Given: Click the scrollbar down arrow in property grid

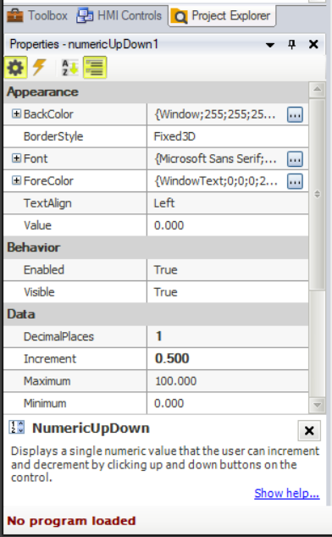Looking at the screenshot, I should click(318, 406).
